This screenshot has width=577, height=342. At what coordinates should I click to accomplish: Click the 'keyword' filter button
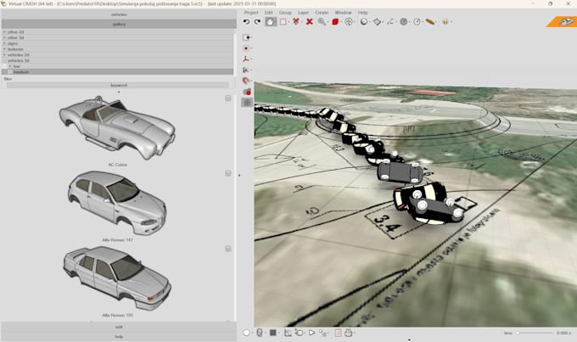coord(118,85)
